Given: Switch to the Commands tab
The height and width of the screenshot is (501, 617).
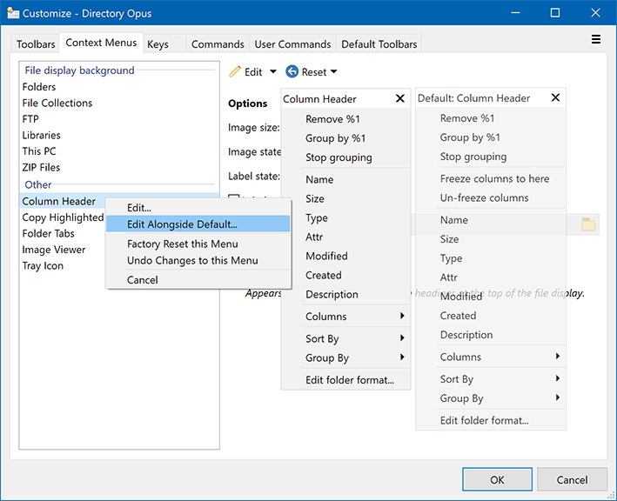Looking at the screenshot, I should (218, 44).
